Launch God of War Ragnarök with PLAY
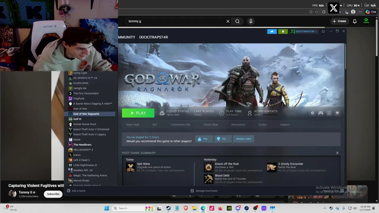This screenshot has width=379, height=213. (x=138, y=113)
